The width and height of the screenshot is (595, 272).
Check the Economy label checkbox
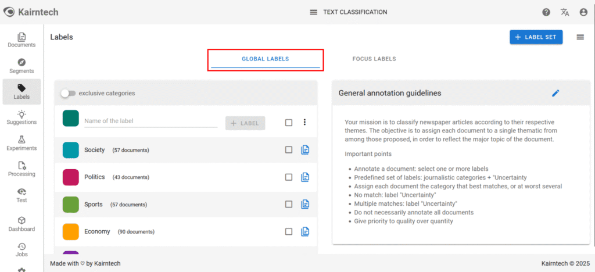289,231
